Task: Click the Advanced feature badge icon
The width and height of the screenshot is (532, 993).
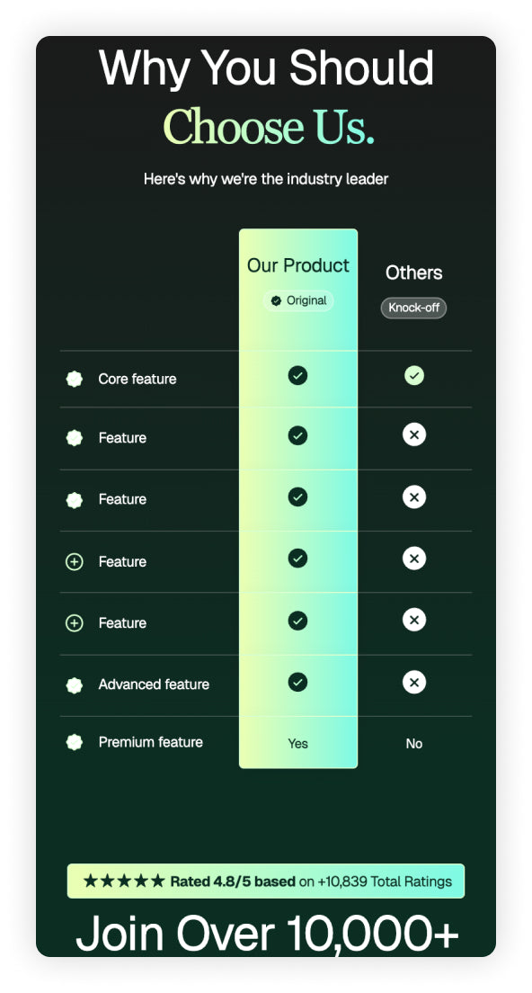Action: (x=75, y=685)
